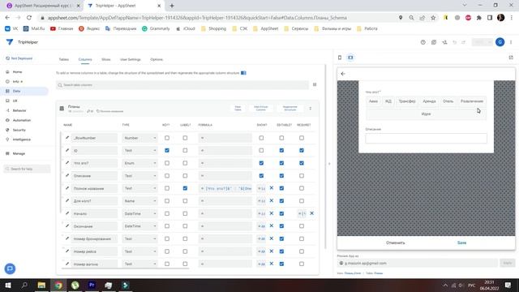Screen dimensions: 519x292
Task: Open the pencil editor for Номер рейса
Action: [67, 251]
